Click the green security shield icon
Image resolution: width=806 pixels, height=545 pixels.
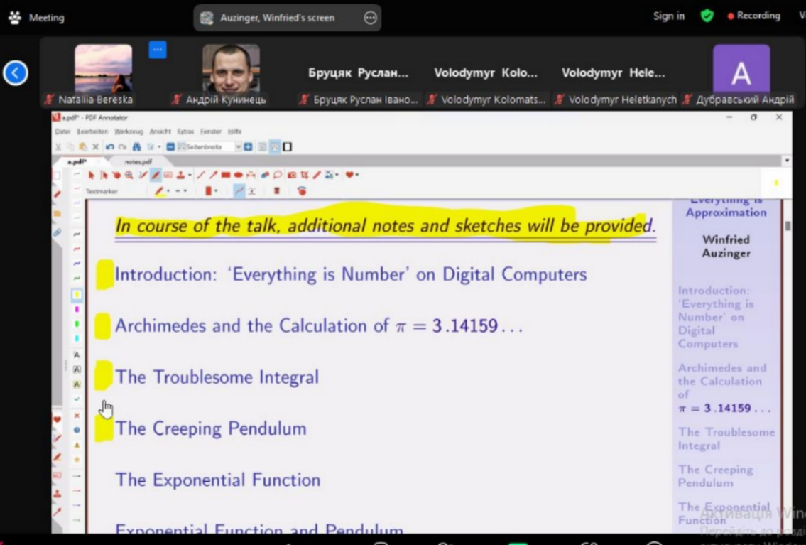pyautogui.click(x=707, y=16)
